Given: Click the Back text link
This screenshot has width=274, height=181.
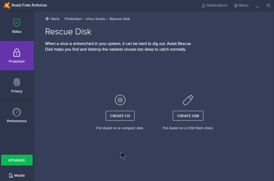Looking at the screenshot, I should (55, 19).
